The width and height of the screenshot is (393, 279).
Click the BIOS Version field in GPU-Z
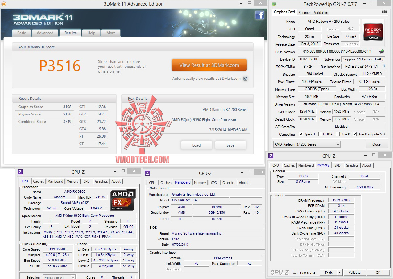tap(337, 51)
